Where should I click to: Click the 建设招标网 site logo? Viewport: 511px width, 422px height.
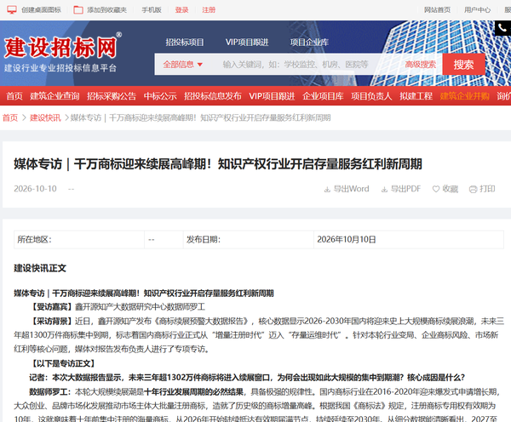[x=60, y=47]
